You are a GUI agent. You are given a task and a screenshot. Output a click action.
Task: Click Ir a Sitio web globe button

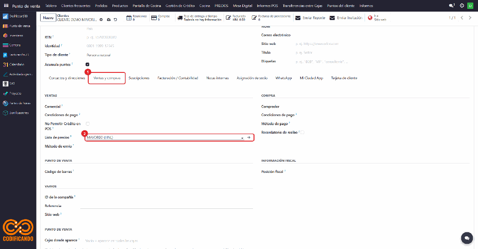(x=377, y=18)
